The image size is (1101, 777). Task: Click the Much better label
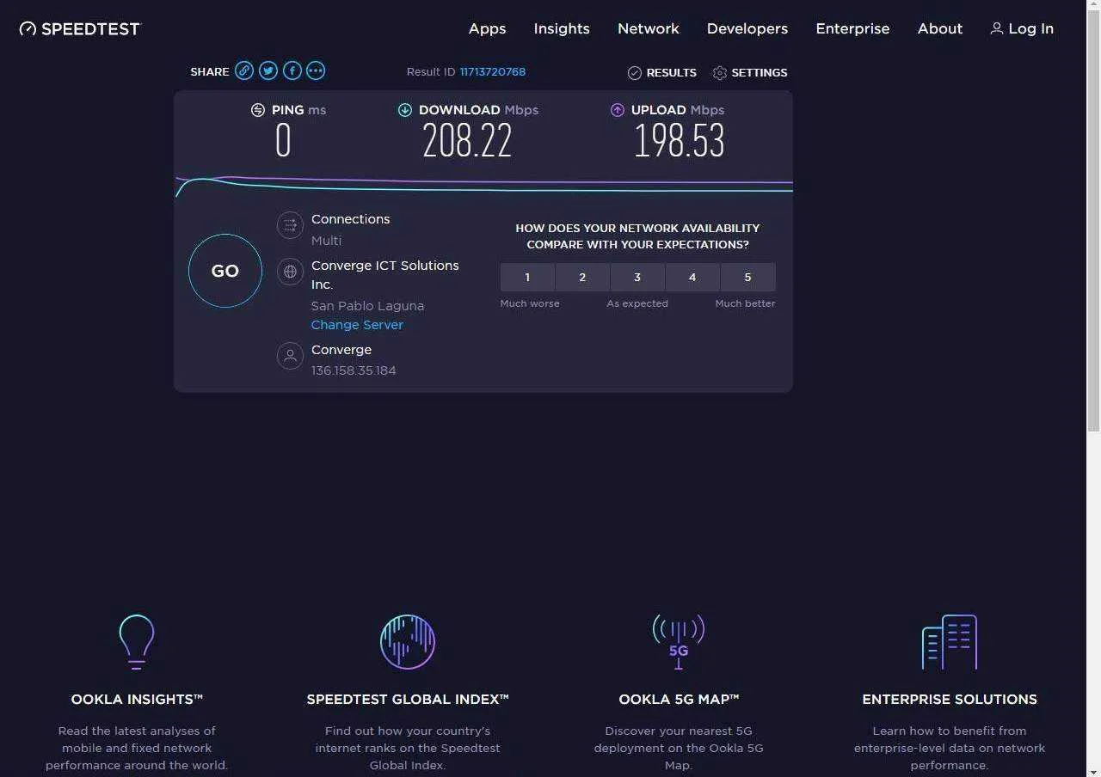point(745,303)
